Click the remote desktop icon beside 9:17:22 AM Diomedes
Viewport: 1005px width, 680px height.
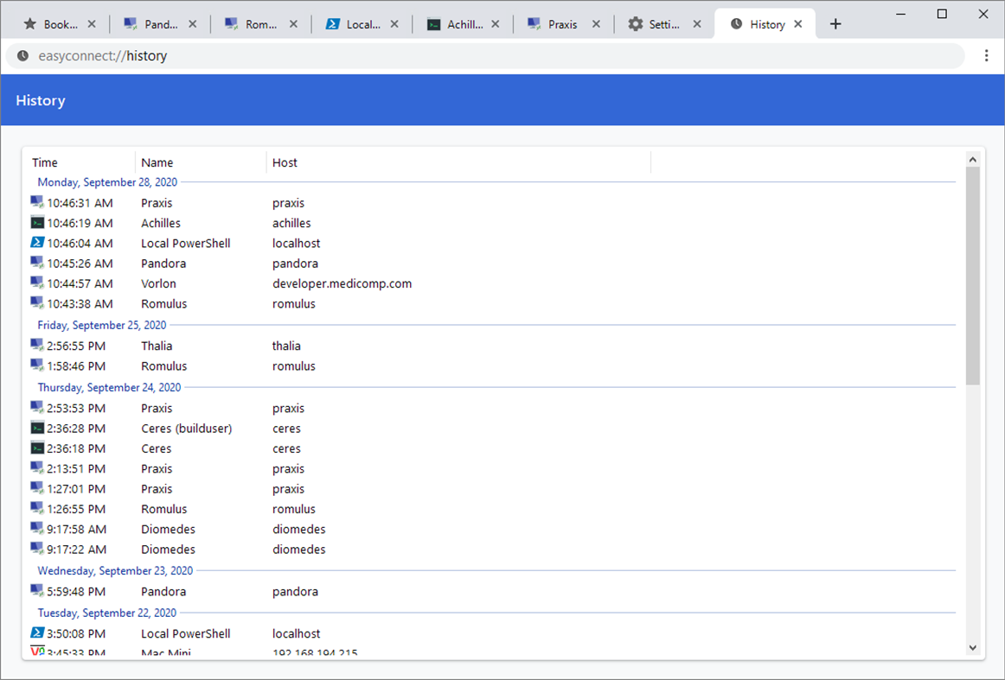point(37,549)
